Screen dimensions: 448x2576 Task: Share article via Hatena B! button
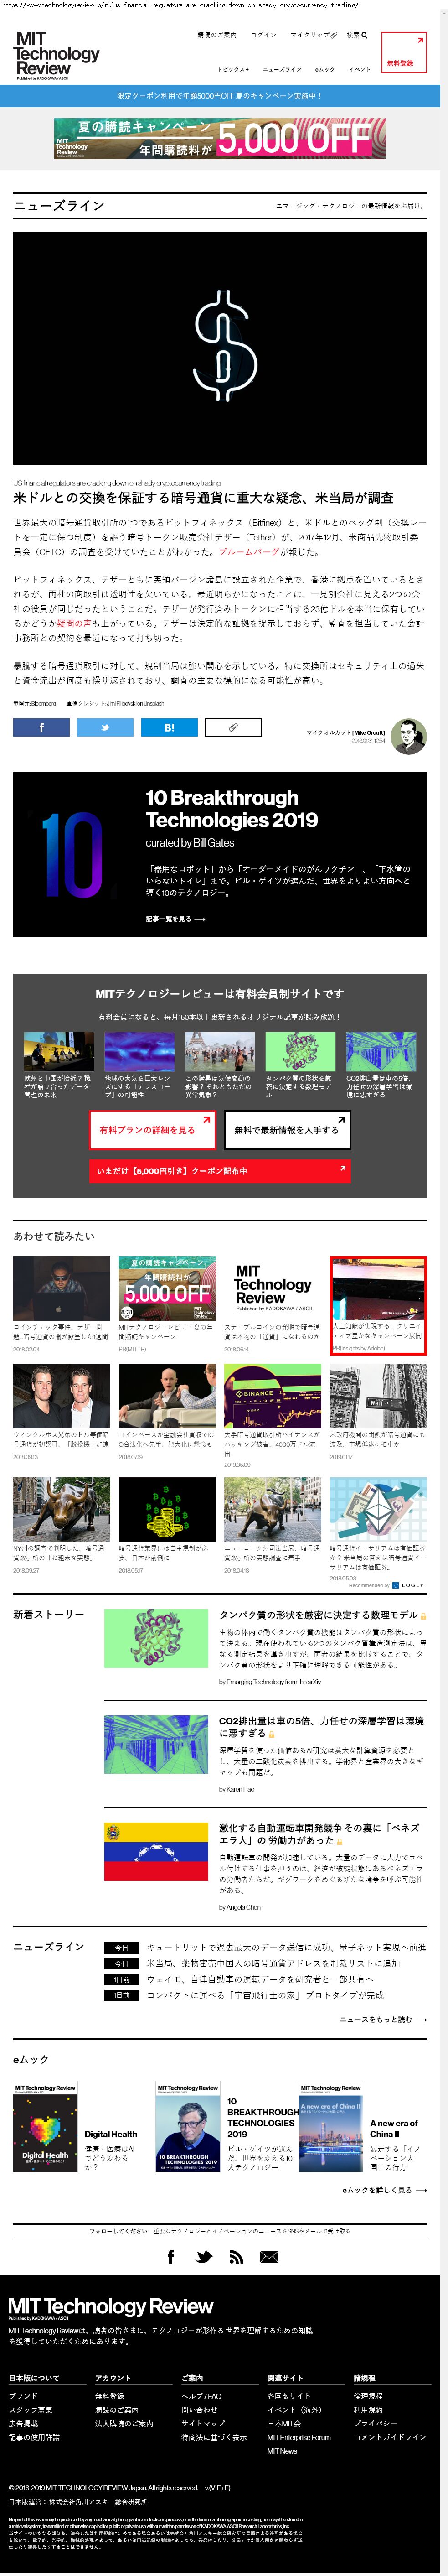pos(169,727)
